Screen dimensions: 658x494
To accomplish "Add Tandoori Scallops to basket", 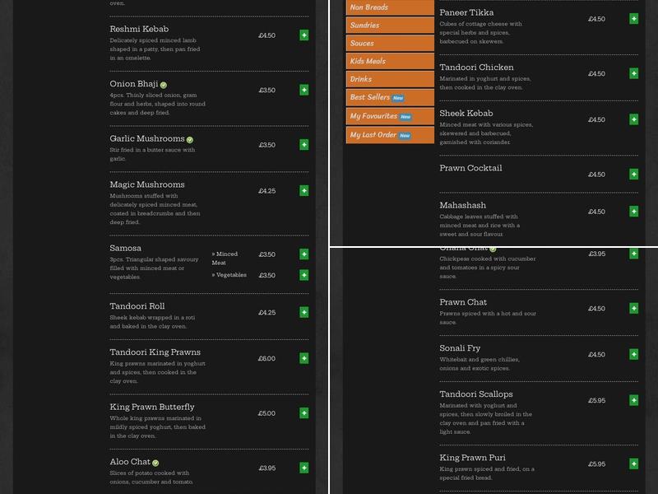I will point(634,400).
